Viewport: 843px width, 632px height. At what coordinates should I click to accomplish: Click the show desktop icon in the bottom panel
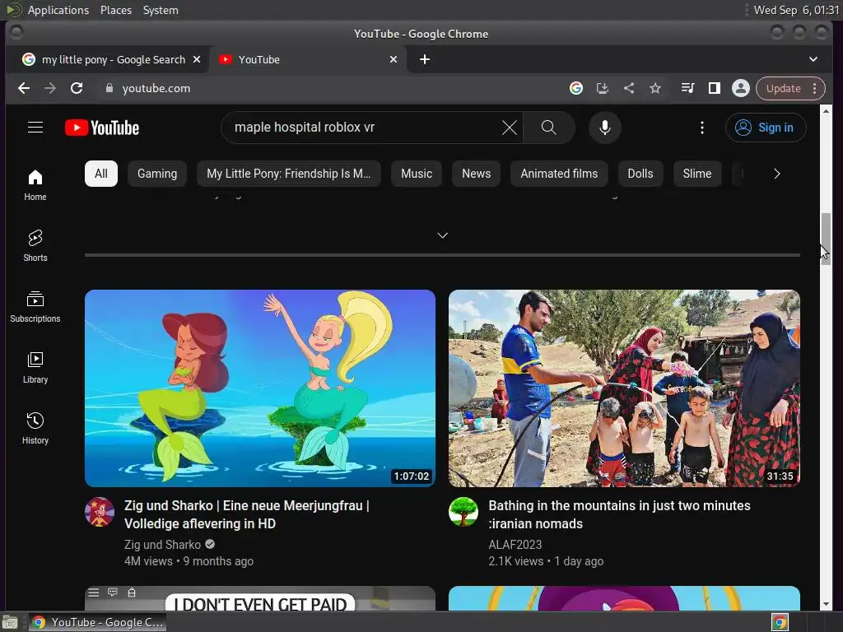(x=10, y=622)
